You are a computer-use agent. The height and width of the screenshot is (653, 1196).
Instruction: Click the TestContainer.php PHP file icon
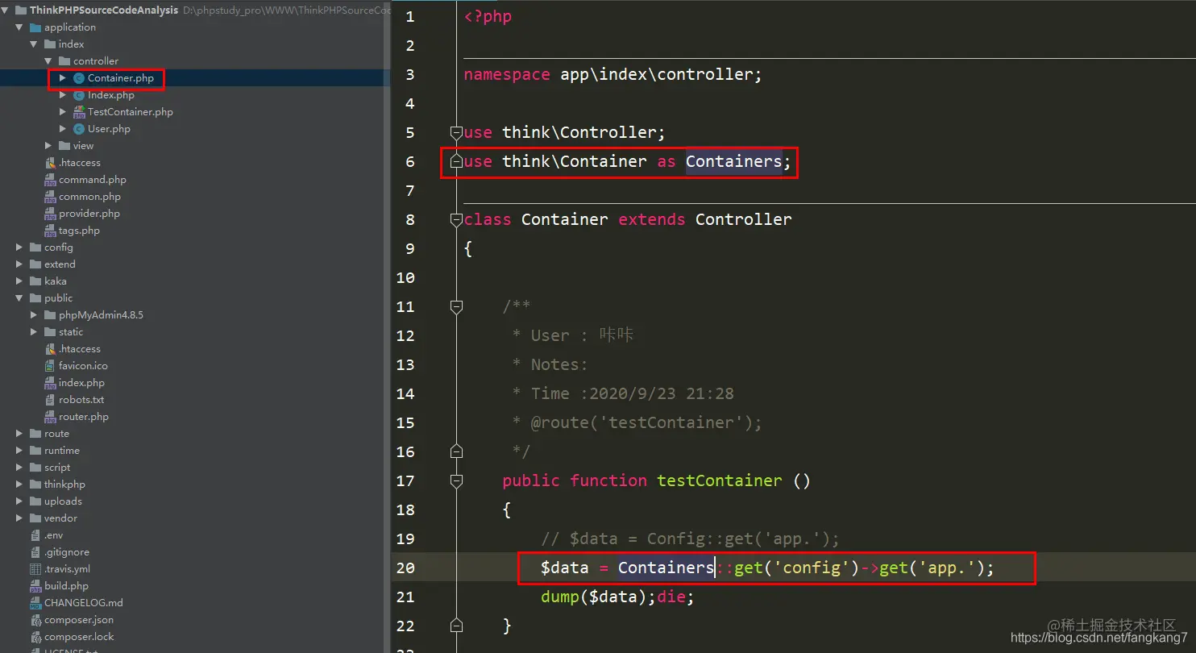coord(78,112)
